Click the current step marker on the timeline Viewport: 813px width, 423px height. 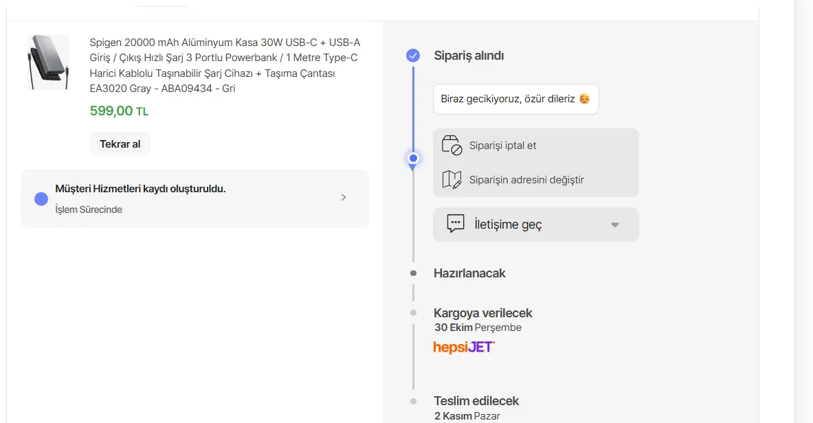413,159
